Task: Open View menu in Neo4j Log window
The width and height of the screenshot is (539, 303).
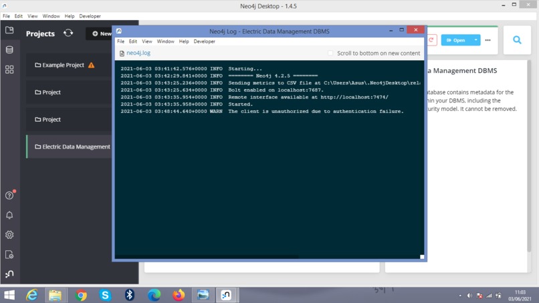Action: (146, 41)
